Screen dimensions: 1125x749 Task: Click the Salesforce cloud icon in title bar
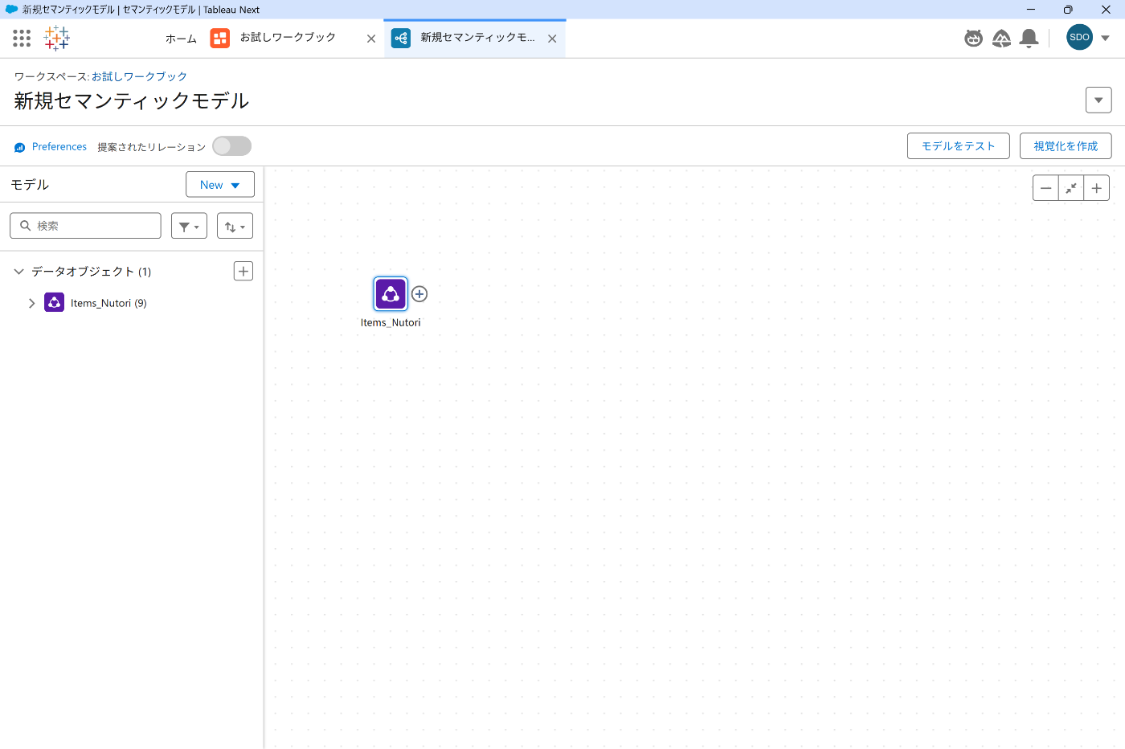click(x=11, y=10)
